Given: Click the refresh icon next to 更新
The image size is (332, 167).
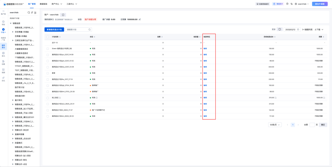Looking at the screenshot, I should pos(280,29).
